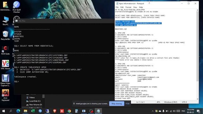Open the Notepad Edit menu
The width and height of the screenshot is (203, 114).
coord(122,7)
